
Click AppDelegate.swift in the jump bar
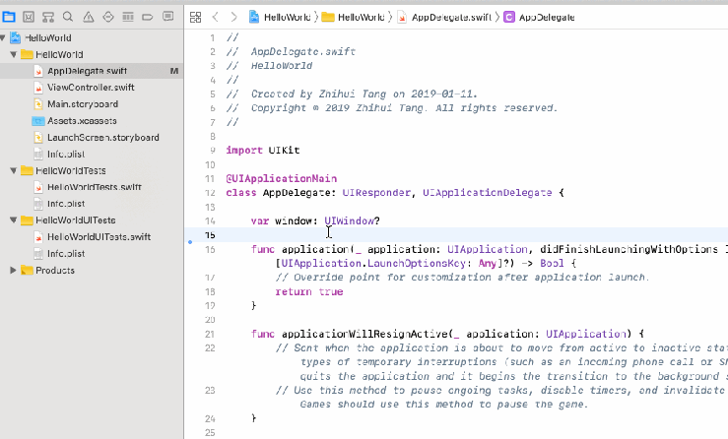(x=445, y=17)
